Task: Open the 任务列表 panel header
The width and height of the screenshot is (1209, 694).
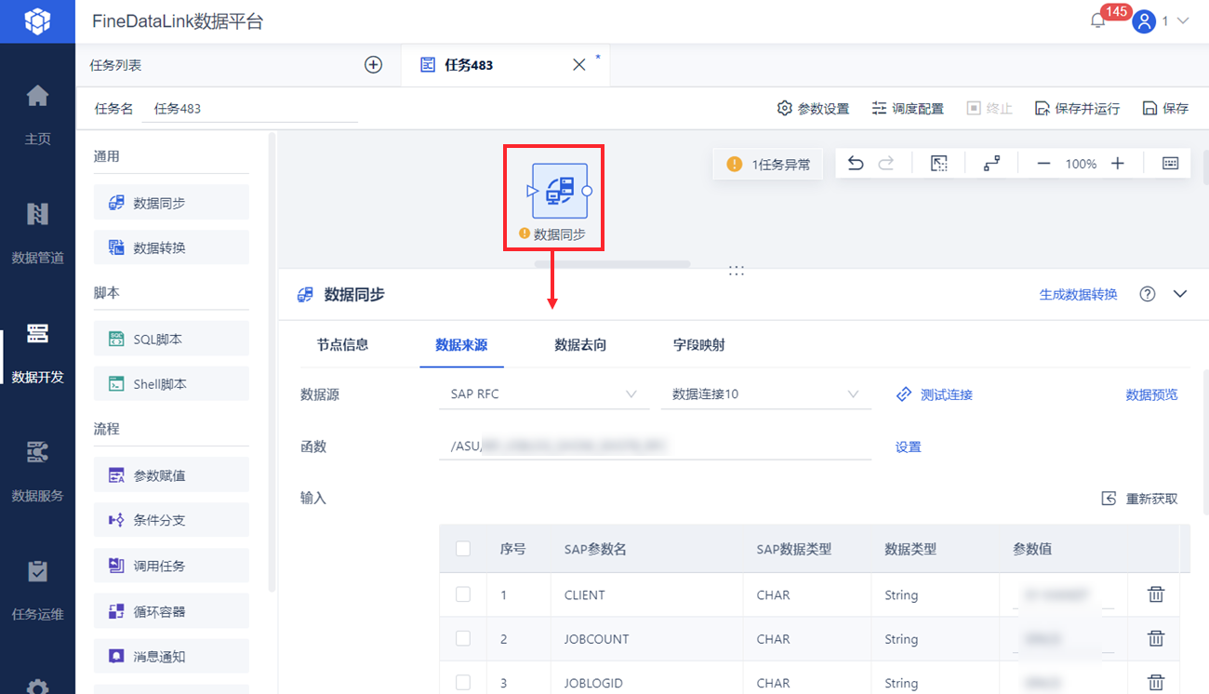Action: pos(115,65)
